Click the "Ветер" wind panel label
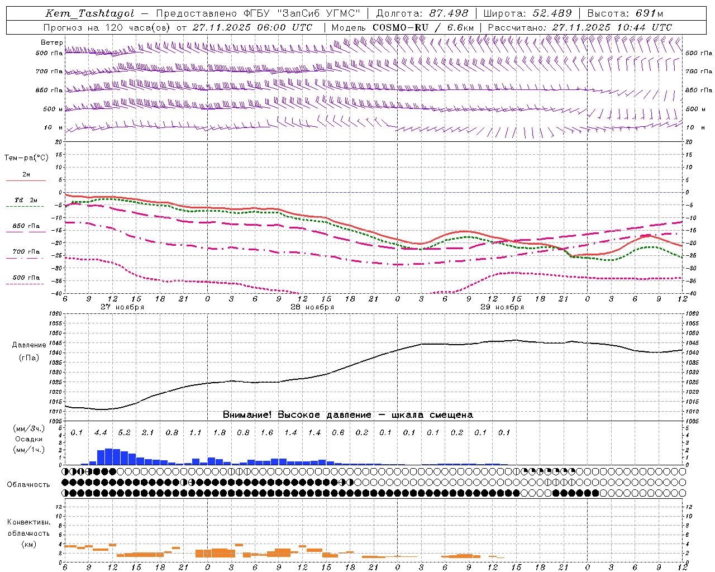The height and width of the screenshot is (572, 715). pyautogui.click(x=51, y=42)
